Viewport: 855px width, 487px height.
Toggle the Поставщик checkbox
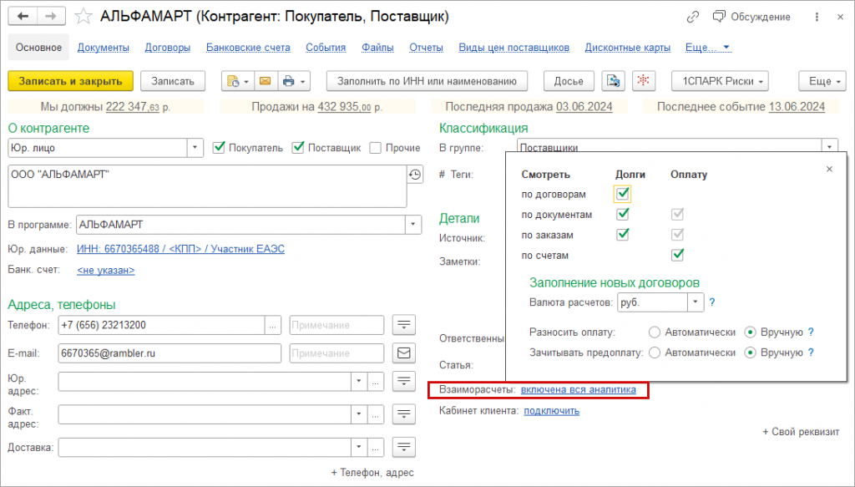click(x=298, y=147)
